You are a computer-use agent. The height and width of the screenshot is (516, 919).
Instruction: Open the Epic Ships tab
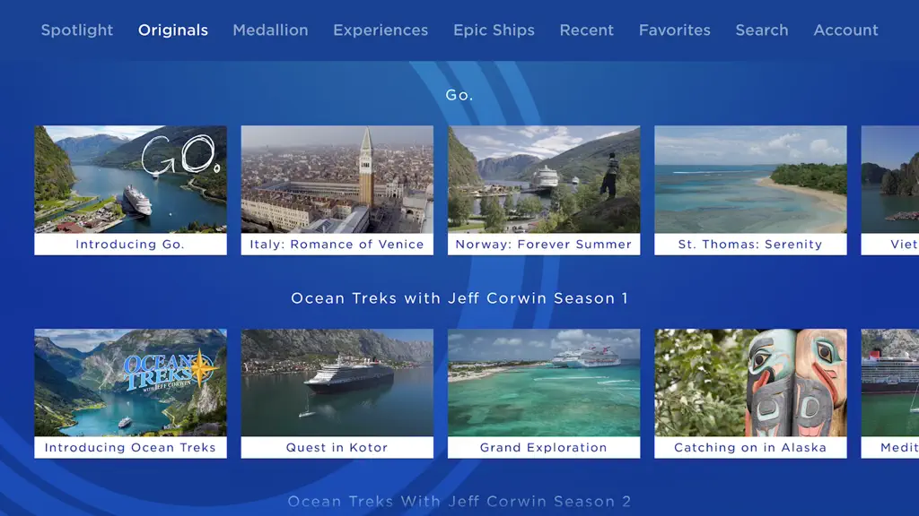494,30
